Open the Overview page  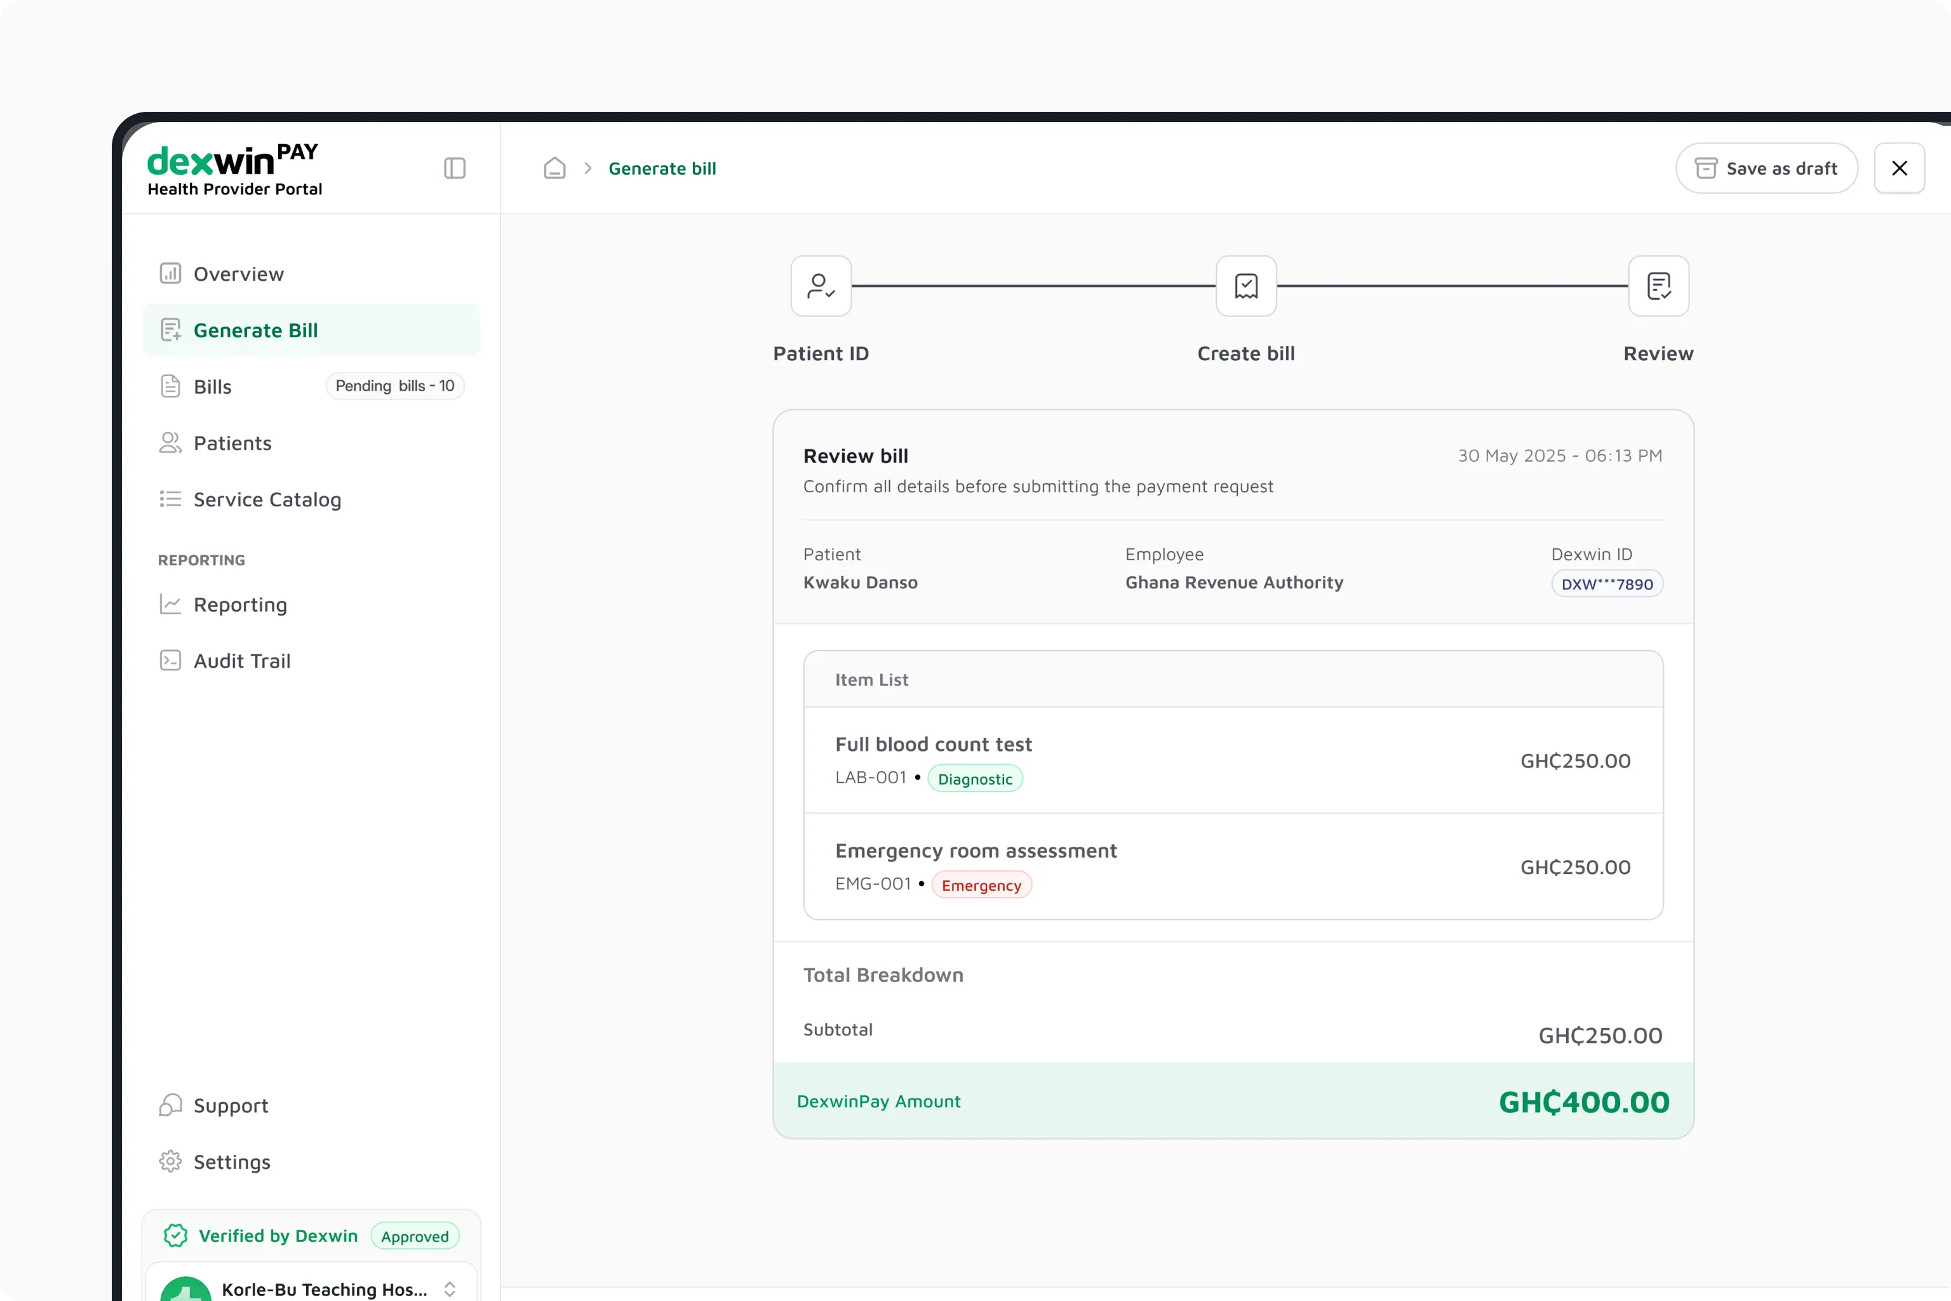(x=311, y=274)
